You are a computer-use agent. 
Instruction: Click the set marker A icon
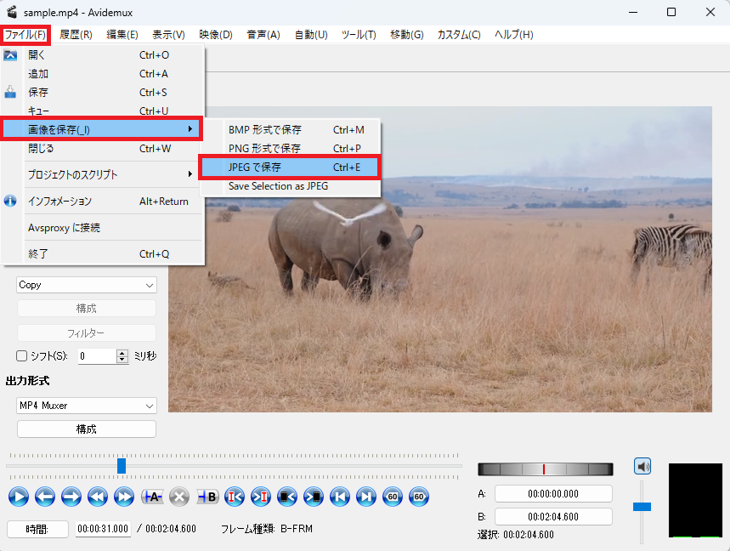pyautogui.click(x=152, y=497)
